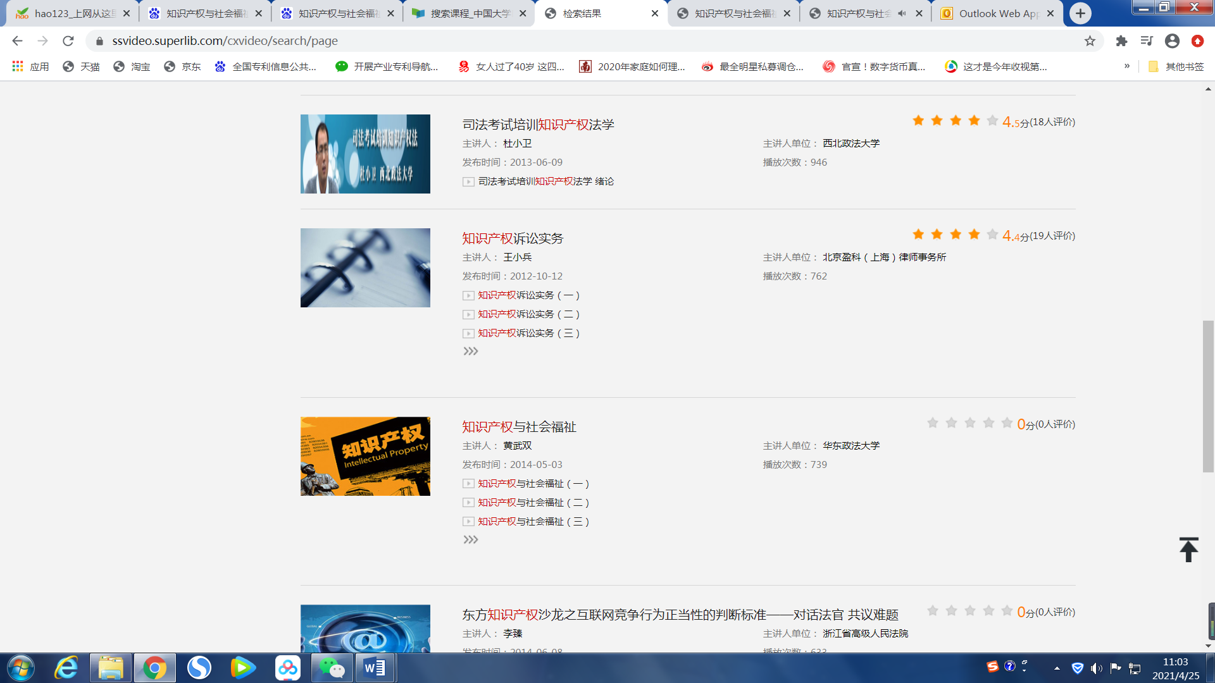Screen dimensions: 1215x683
Task: Open the 开展产业专利导航 bookmark
Action: [x=387, y=66]
